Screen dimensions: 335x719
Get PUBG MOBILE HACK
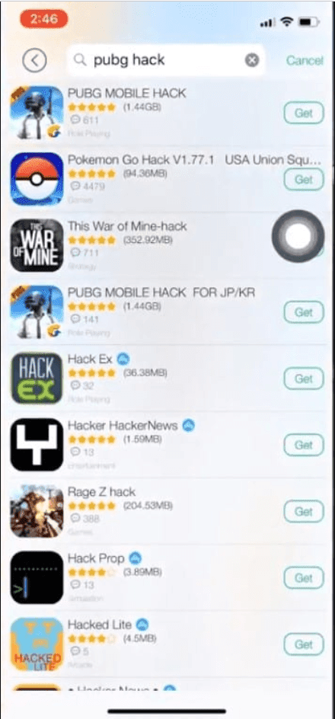point(304,113)
